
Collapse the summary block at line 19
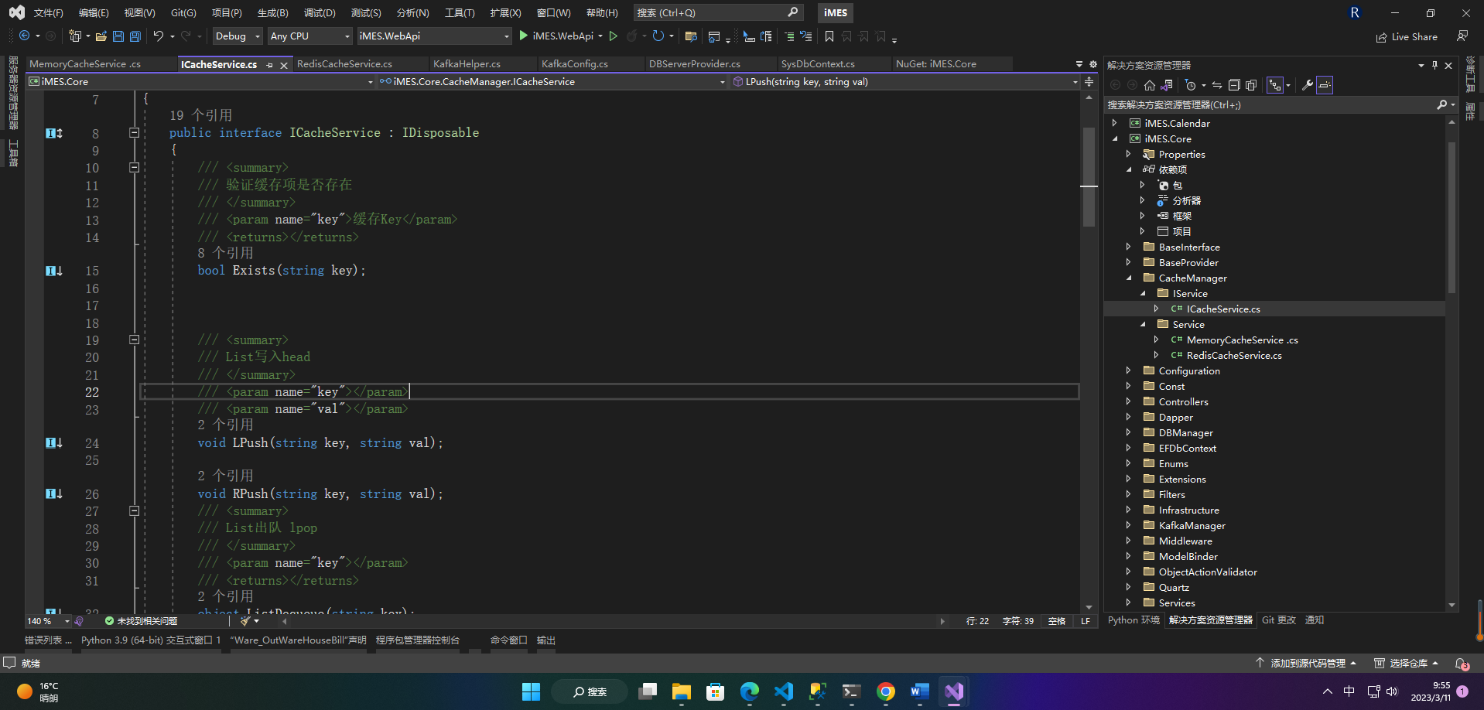pyautogui.click(x=134, y=340)
